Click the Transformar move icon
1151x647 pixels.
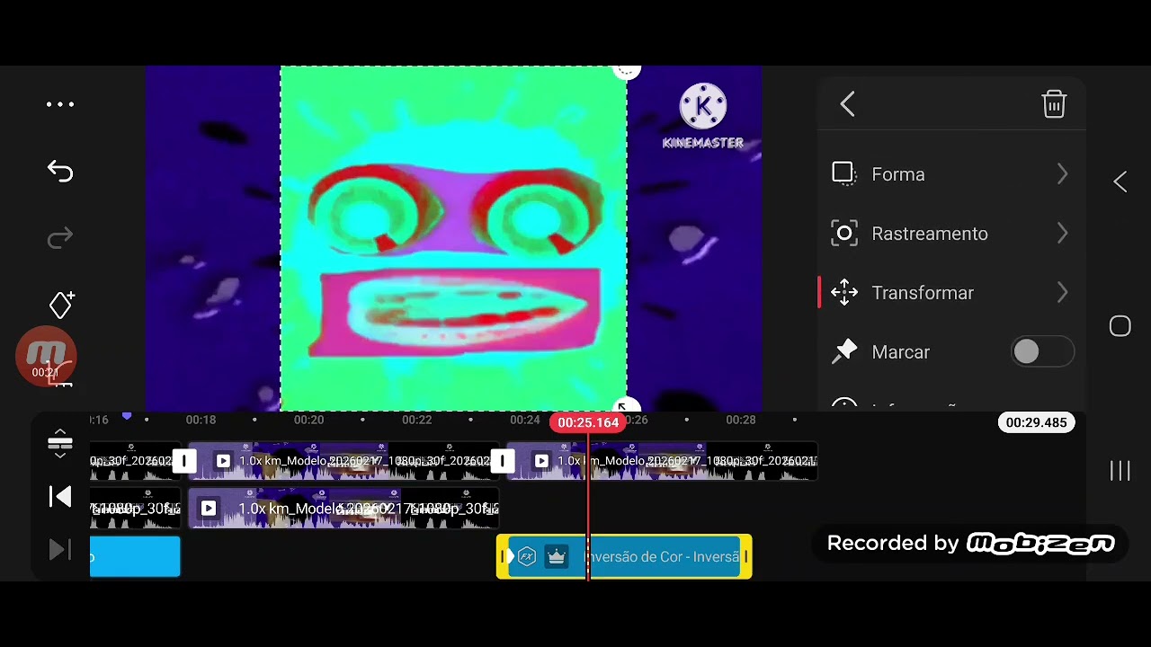[x=843, y=293]
